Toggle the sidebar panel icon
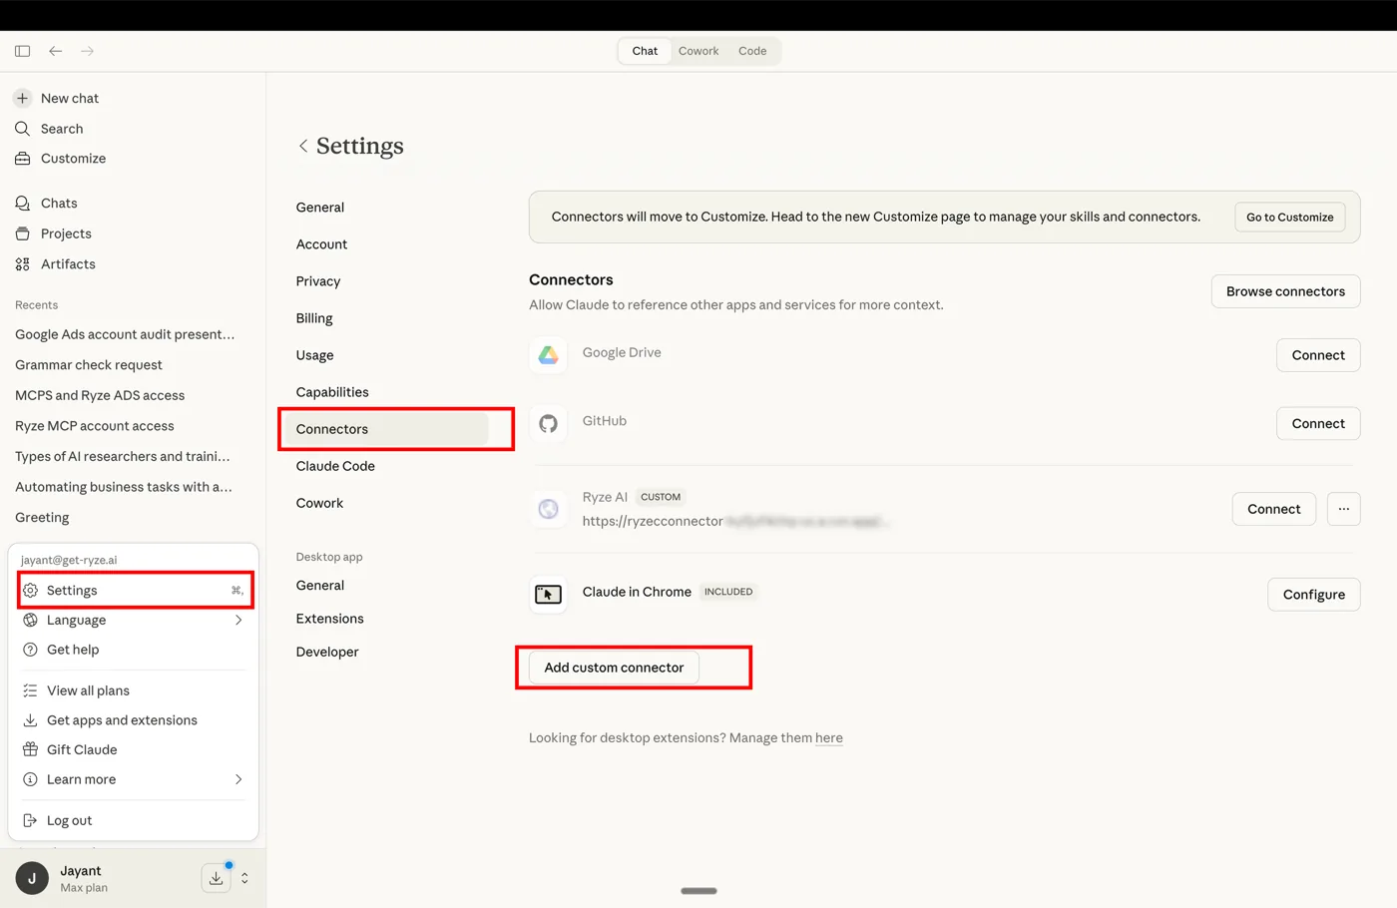This screenshot has width=1397, height=908. pyautogui.click(x=23, y=51)
